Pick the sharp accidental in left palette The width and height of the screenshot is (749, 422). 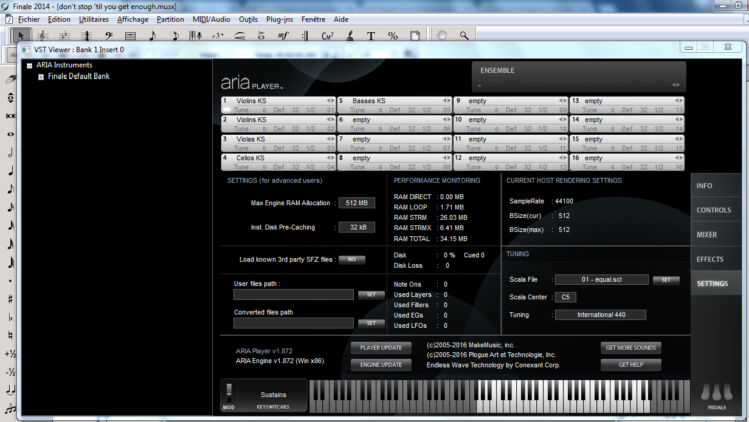tap(10, 299)
